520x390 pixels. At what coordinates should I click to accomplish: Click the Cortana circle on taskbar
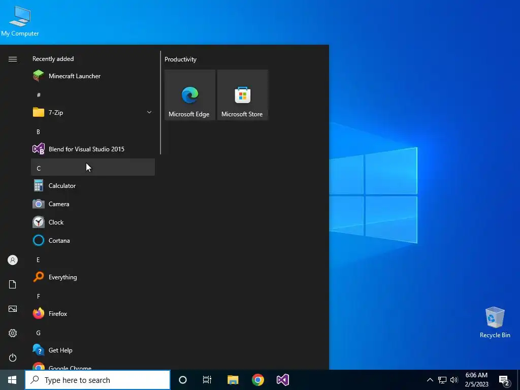click(183, 380)
